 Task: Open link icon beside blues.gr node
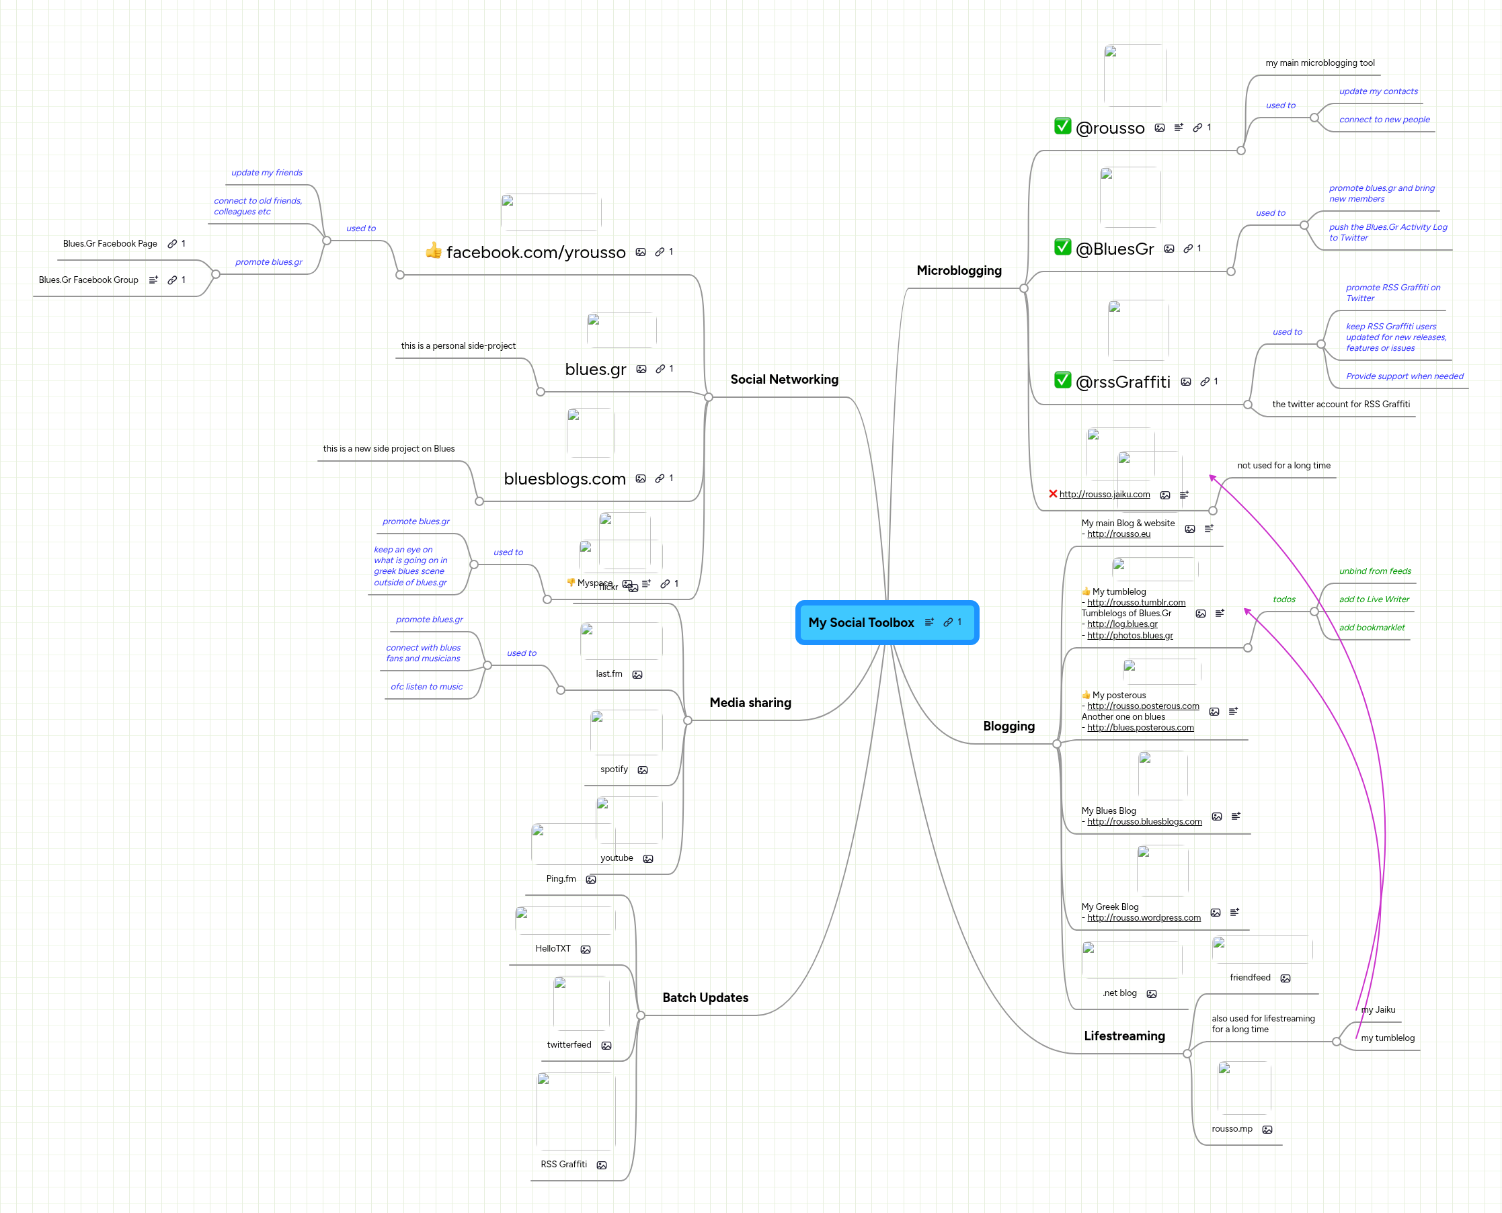[660, 369]
